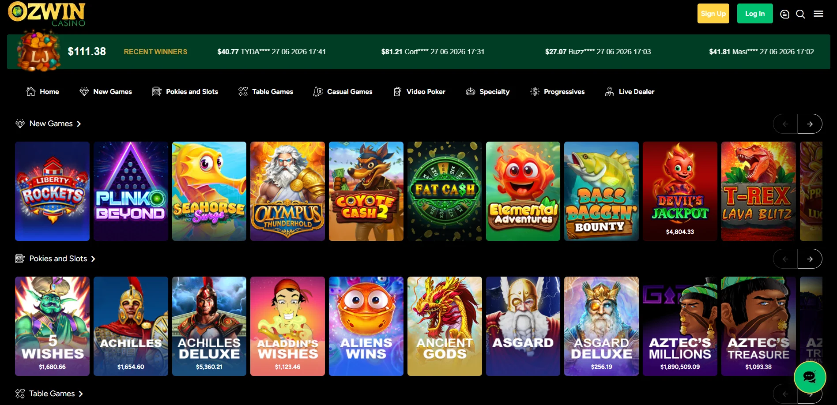Click the LJ jackpot pot icon
The width and height of the screenshot is (837, 405).
point(38,51)
